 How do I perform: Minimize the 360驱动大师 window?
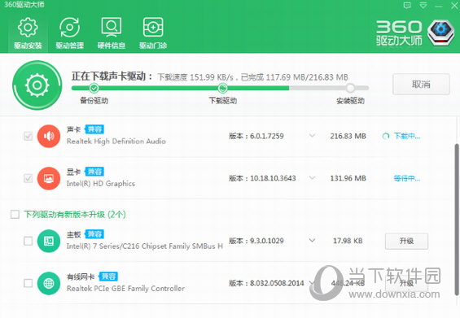[x=439, y=6]
